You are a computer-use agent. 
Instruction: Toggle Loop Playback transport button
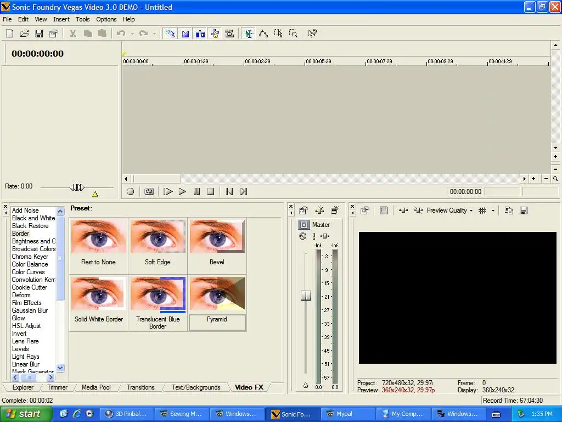point(149,192)
